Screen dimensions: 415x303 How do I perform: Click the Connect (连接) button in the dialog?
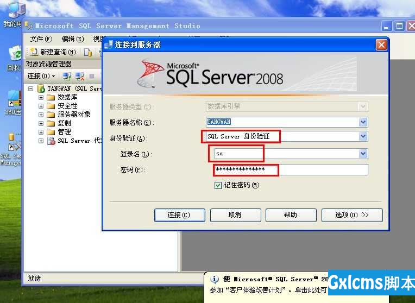pos(179,215)
